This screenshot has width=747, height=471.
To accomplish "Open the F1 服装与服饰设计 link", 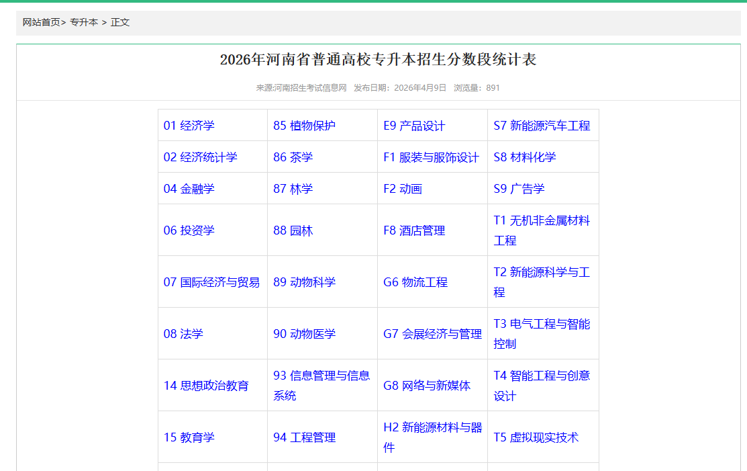I will tap(428, 157).
